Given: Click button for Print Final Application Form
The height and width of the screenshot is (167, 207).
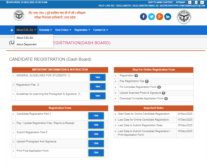Looking at the screenshot, I should click(96, 152).
